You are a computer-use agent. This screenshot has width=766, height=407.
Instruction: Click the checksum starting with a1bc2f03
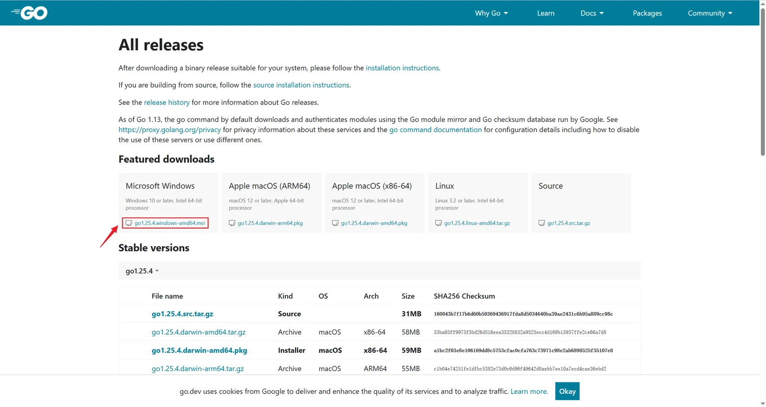pyautogui.click(x=523, y=350)
